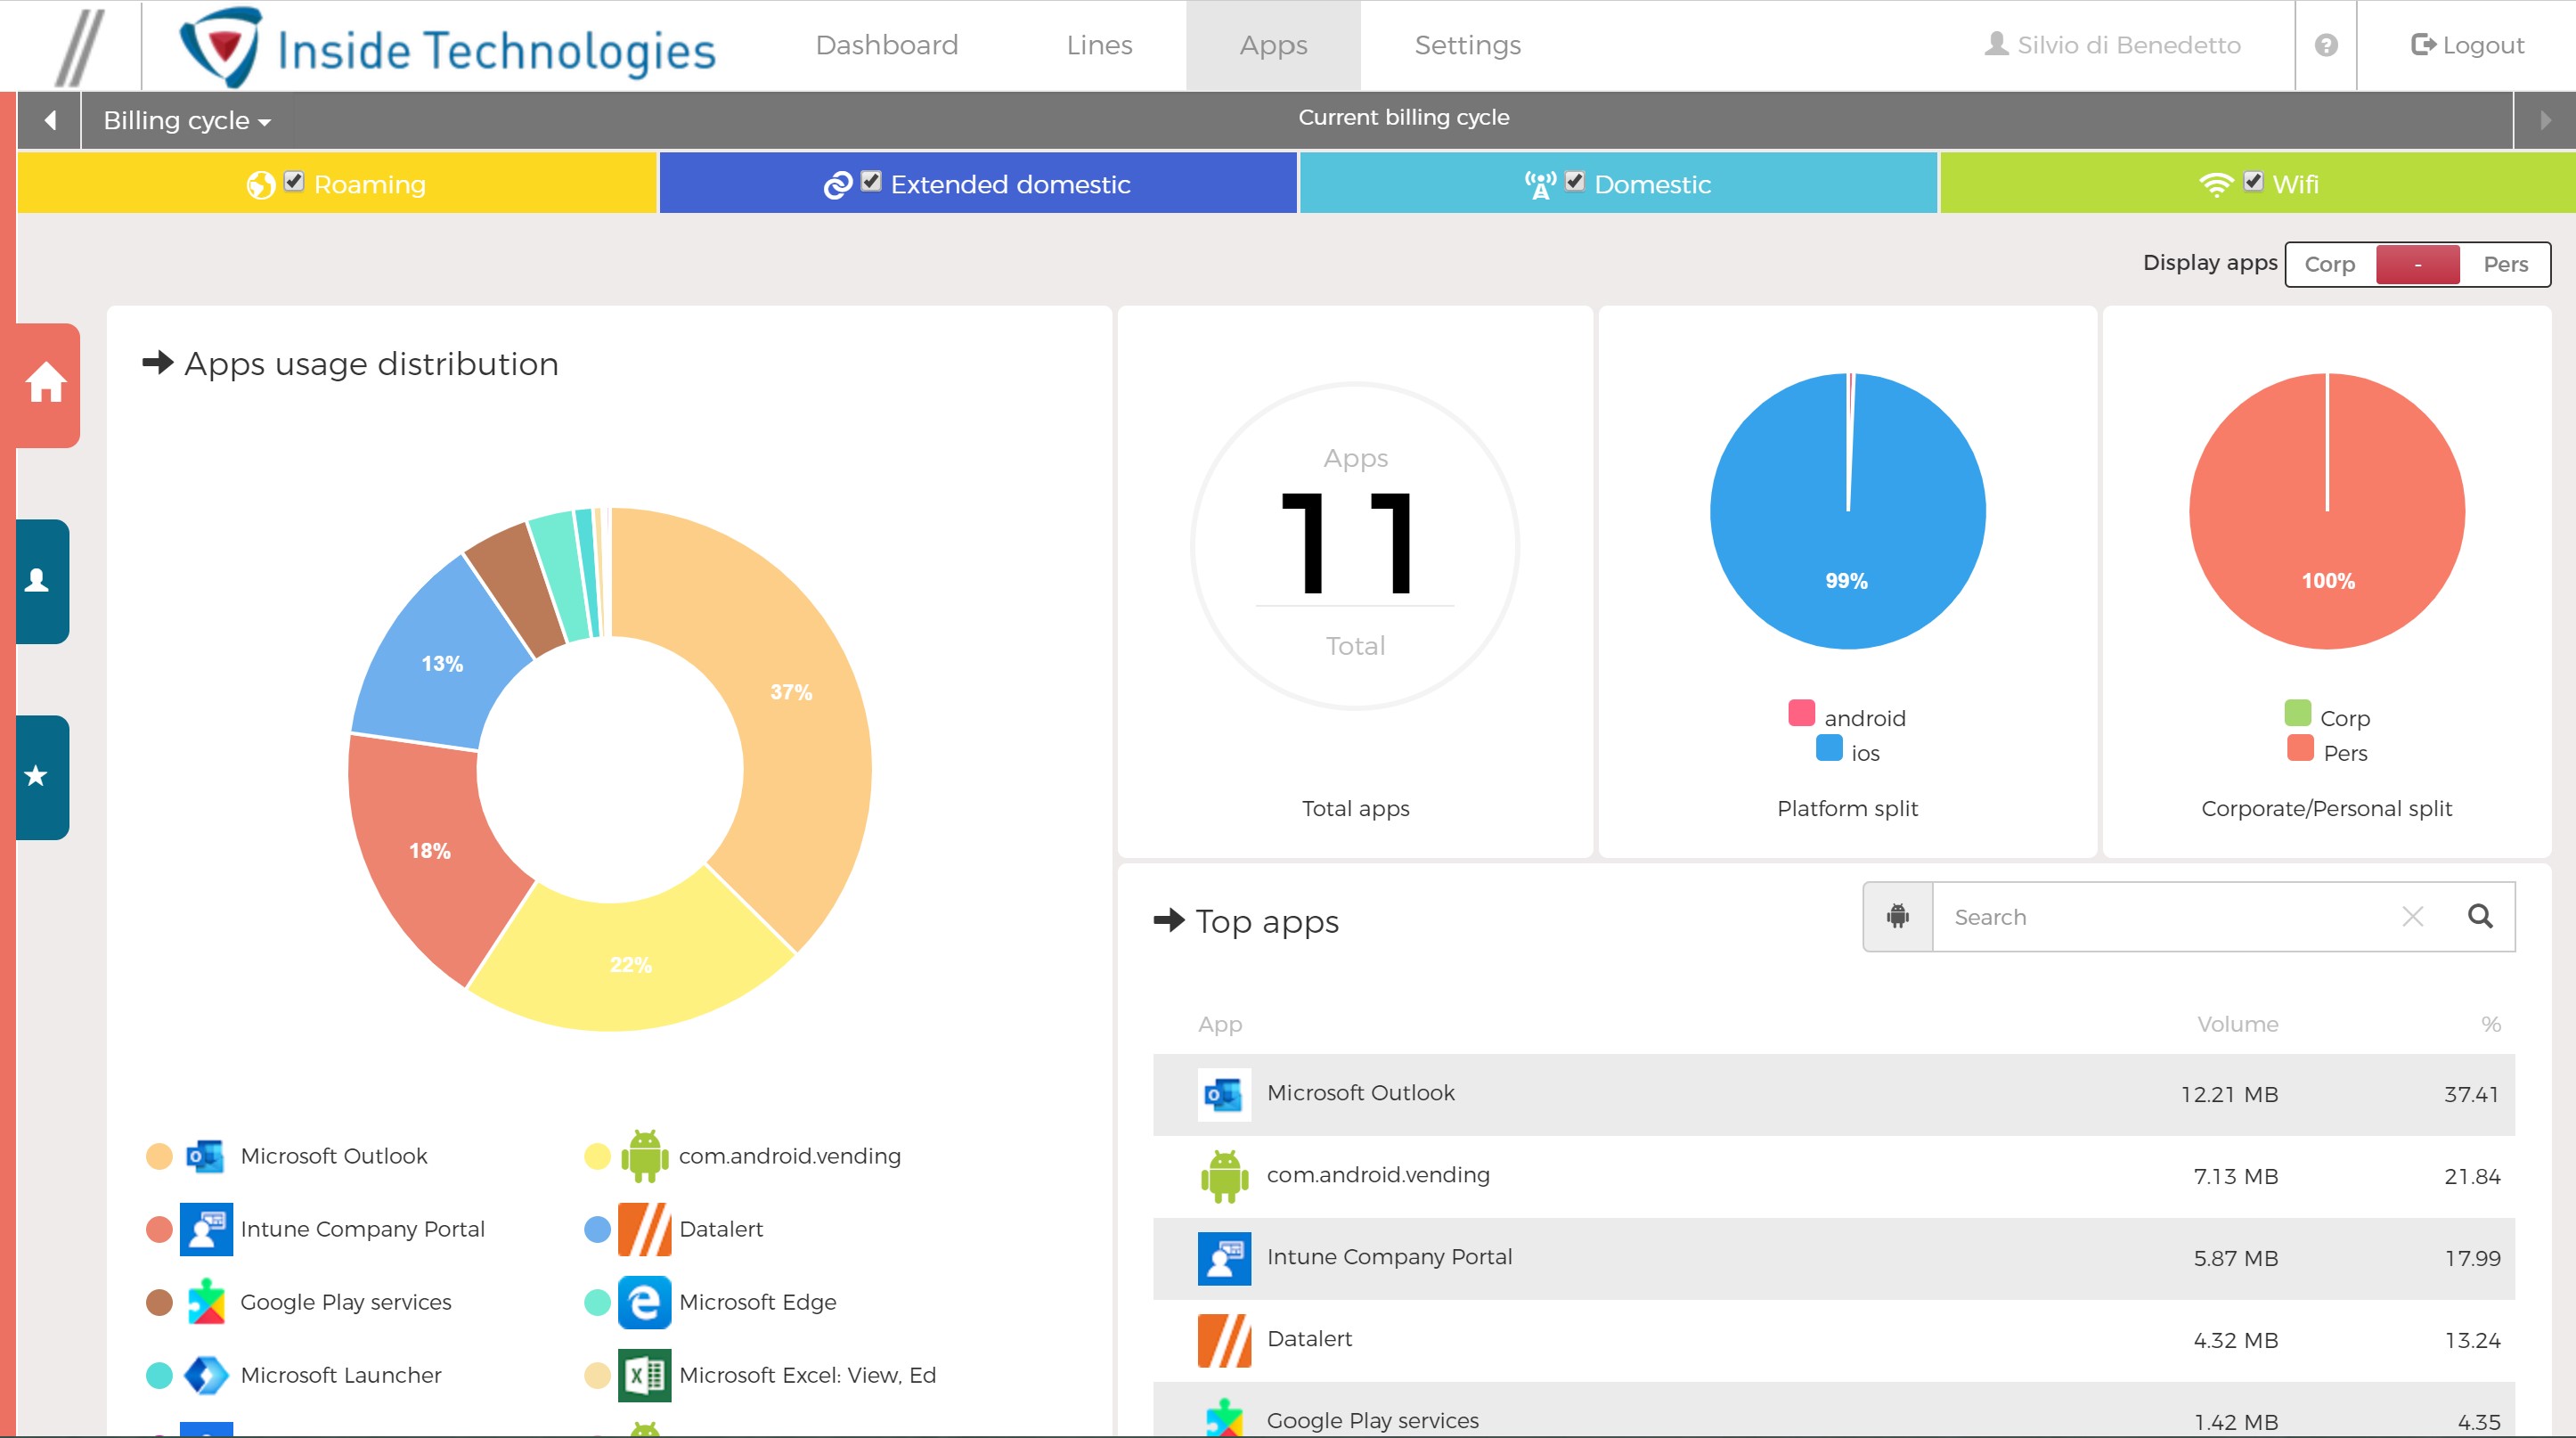Toggle the ios legend entry in Platform split
Screen dimensions: 2576x1438
(1848, 752)
